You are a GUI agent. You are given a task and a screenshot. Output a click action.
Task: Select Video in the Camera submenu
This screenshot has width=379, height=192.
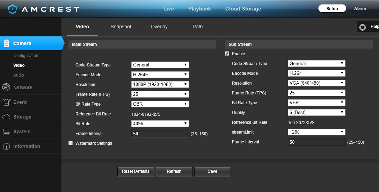click(19, 65)
